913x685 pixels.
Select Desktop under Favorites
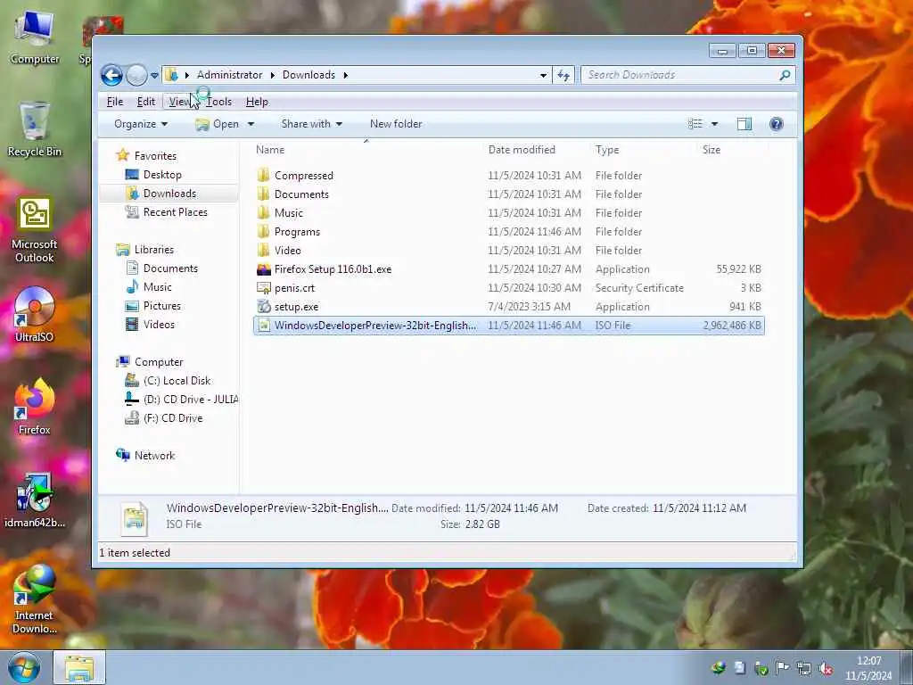click(x=162, y=175)
